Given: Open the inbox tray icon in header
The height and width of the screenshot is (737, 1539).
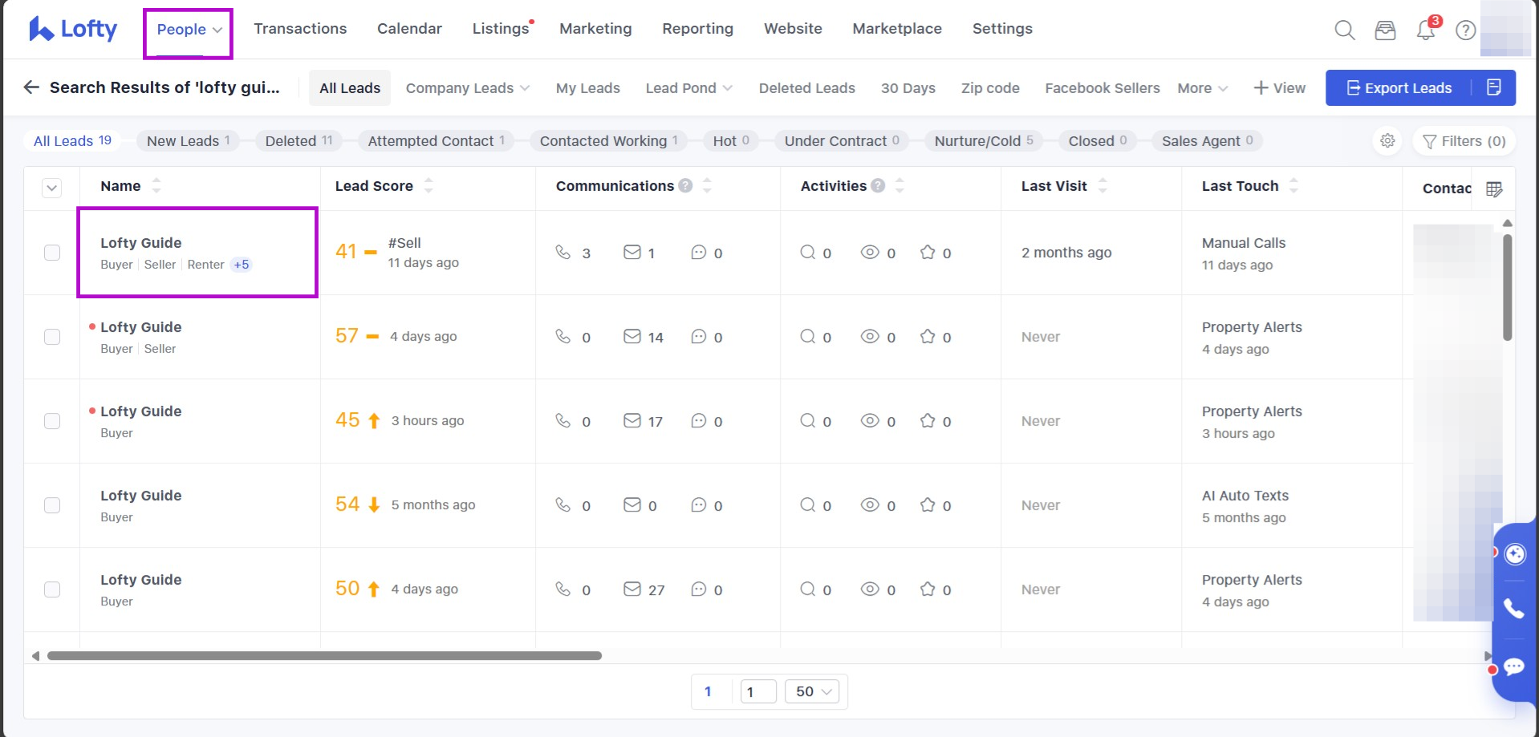Looking at the screenshot, I should coord(1385,30).
